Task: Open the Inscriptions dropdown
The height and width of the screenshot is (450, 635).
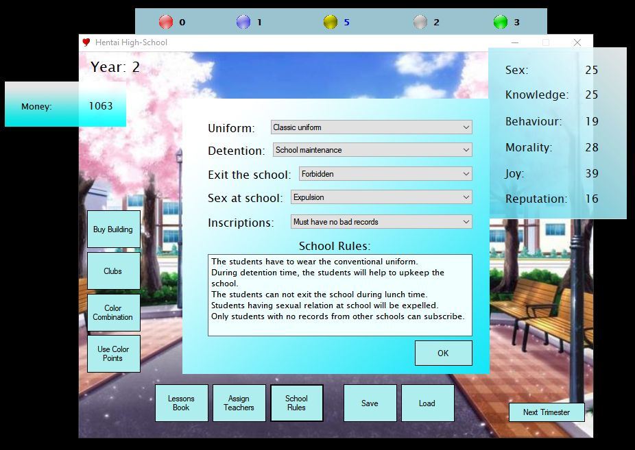Action: [381, 222]
